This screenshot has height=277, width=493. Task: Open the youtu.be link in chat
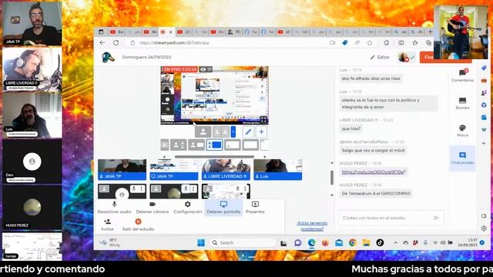[x=374, y=172]
